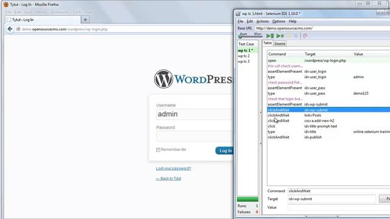The width and height of the screenshot is (390, 219).
Task: Click the Firefox address bar URL
Action: [65, 29]
